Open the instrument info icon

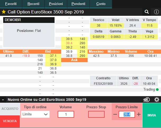click(x=156, y=12)
